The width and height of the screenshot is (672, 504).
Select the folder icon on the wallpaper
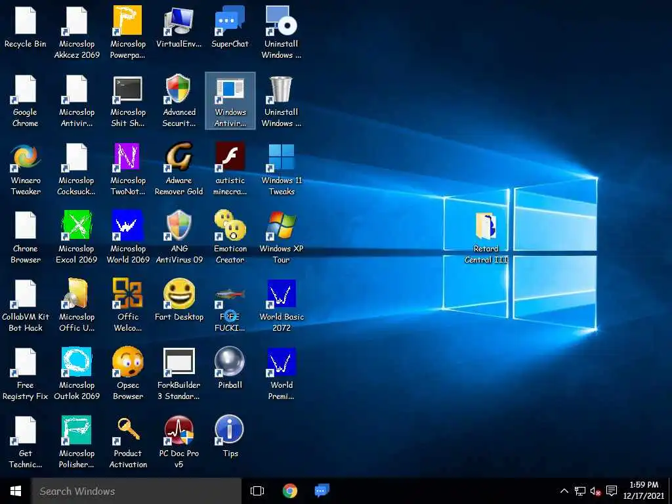point(486,226)
